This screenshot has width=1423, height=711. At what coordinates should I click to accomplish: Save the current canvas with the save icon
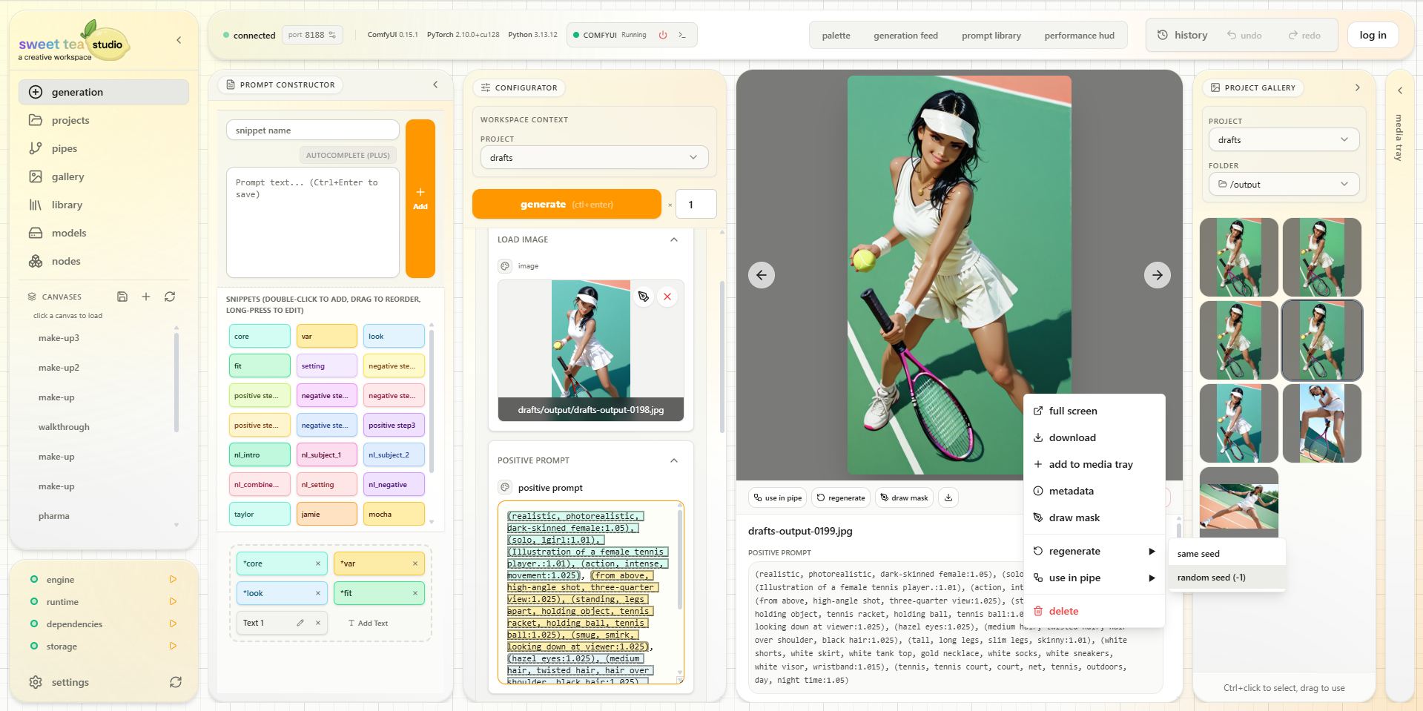coord(122,297)
